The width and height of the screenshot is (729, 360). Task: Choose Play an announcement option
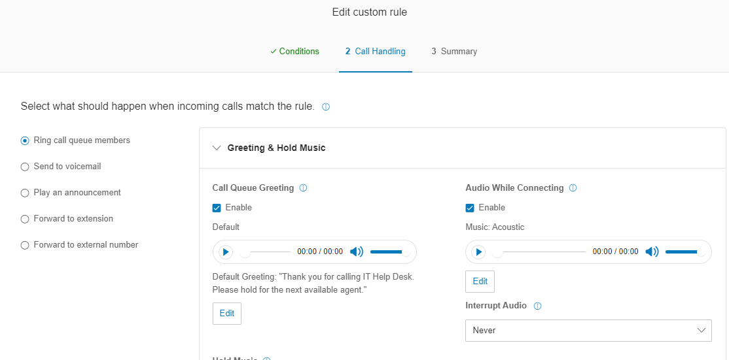pyautogui.click(x=71, y=193)
